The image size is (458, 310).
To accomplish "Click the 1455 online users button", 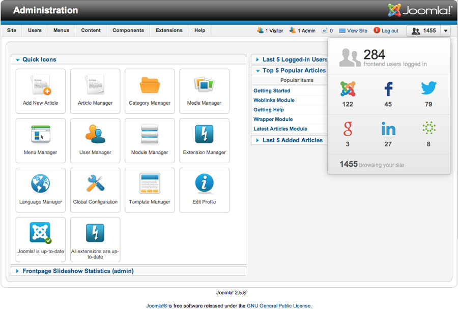I will [423, 30].
